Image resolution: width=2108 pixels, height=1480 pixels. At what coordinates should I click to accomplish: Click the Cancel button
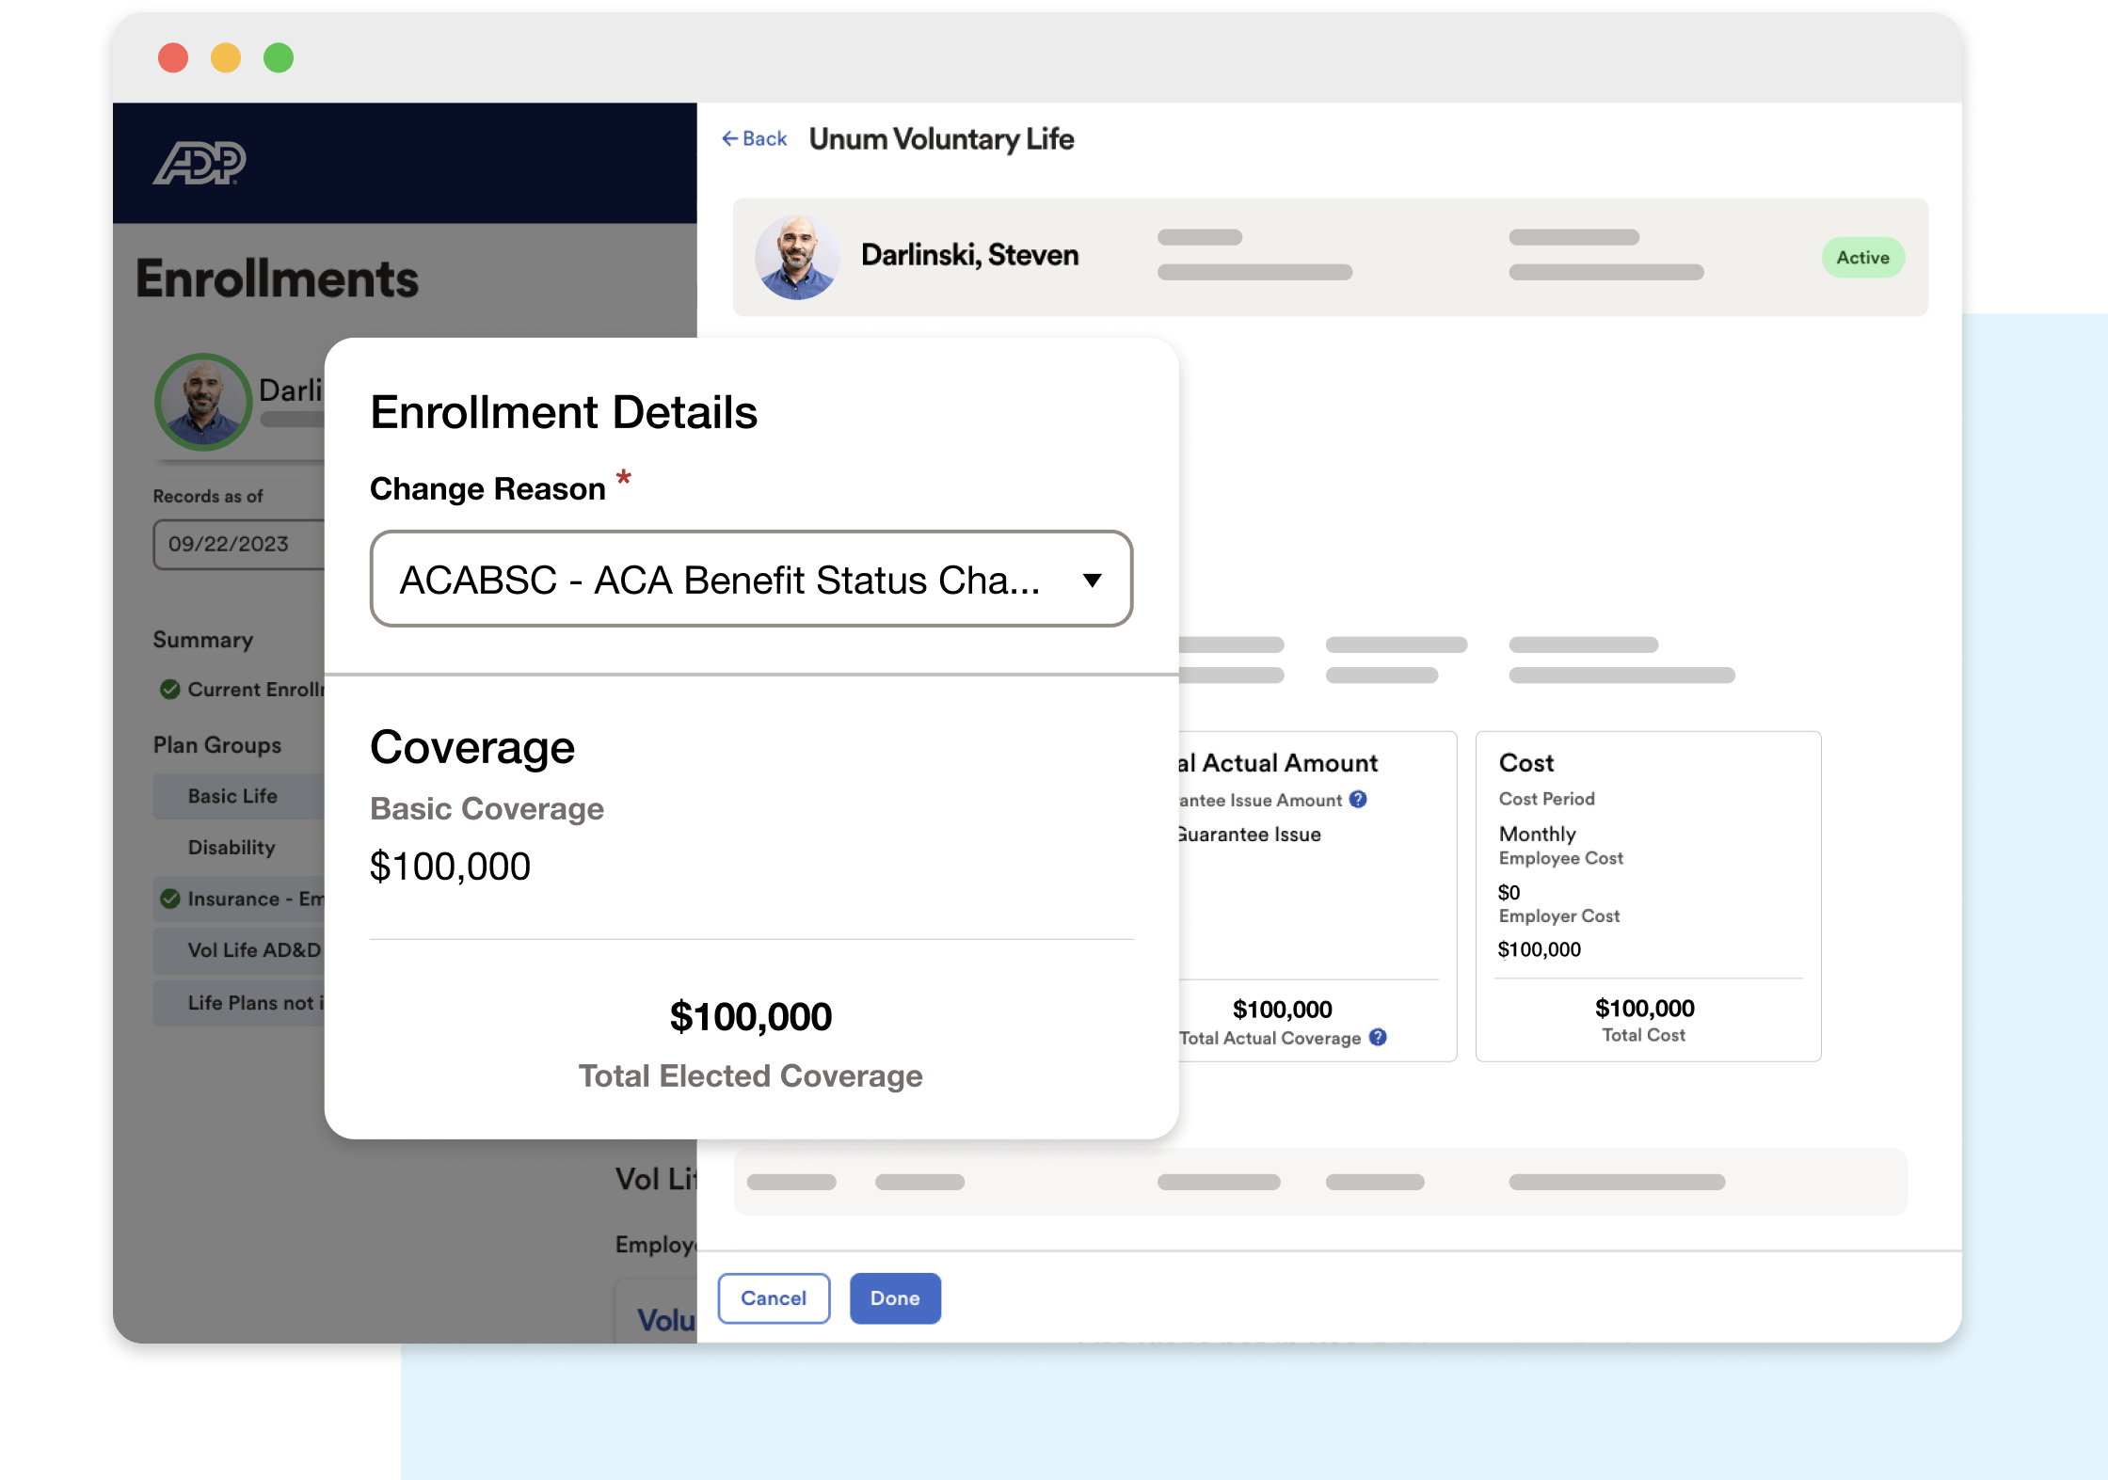[773, 1298]
